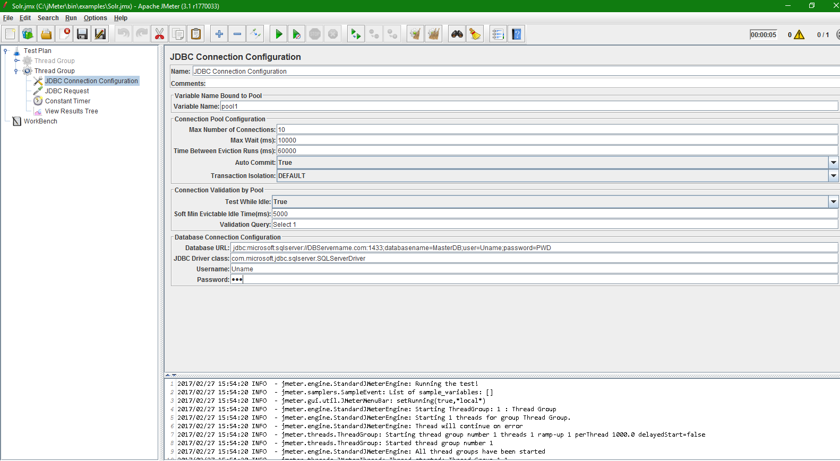Click the Help question mark icon
Image resolution: width=840 pixels, height=461 pixels.
(x=517, y=34)
